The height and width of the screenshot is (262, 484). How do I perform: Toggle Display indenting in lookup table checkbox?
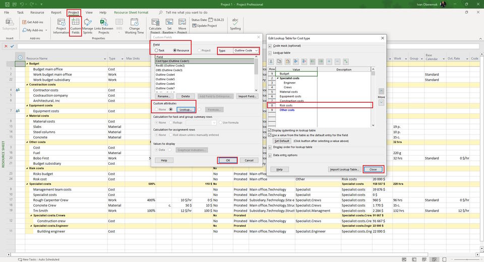pyautogui.click(x=270, y=130)
